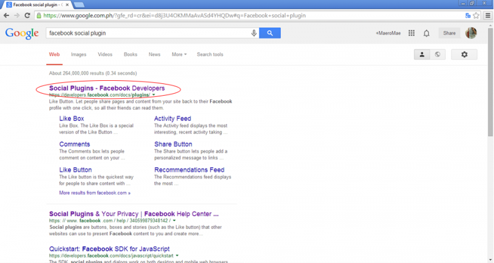This screenshot has height=263, width=494.
Task: Open Social Plugins & Your Privacy result
Action: click(133, 214)
